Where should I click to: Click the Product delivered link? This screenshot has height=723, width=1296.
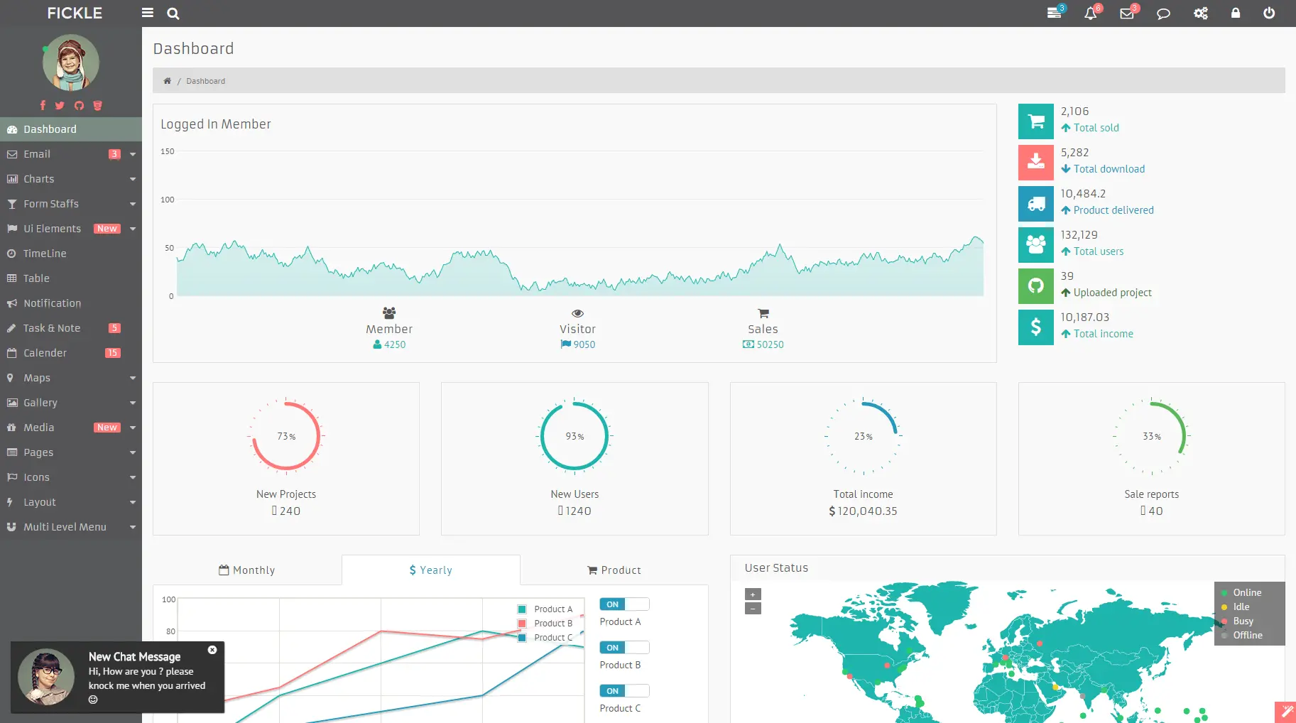pyautogui.click(x=1107, y=210)
